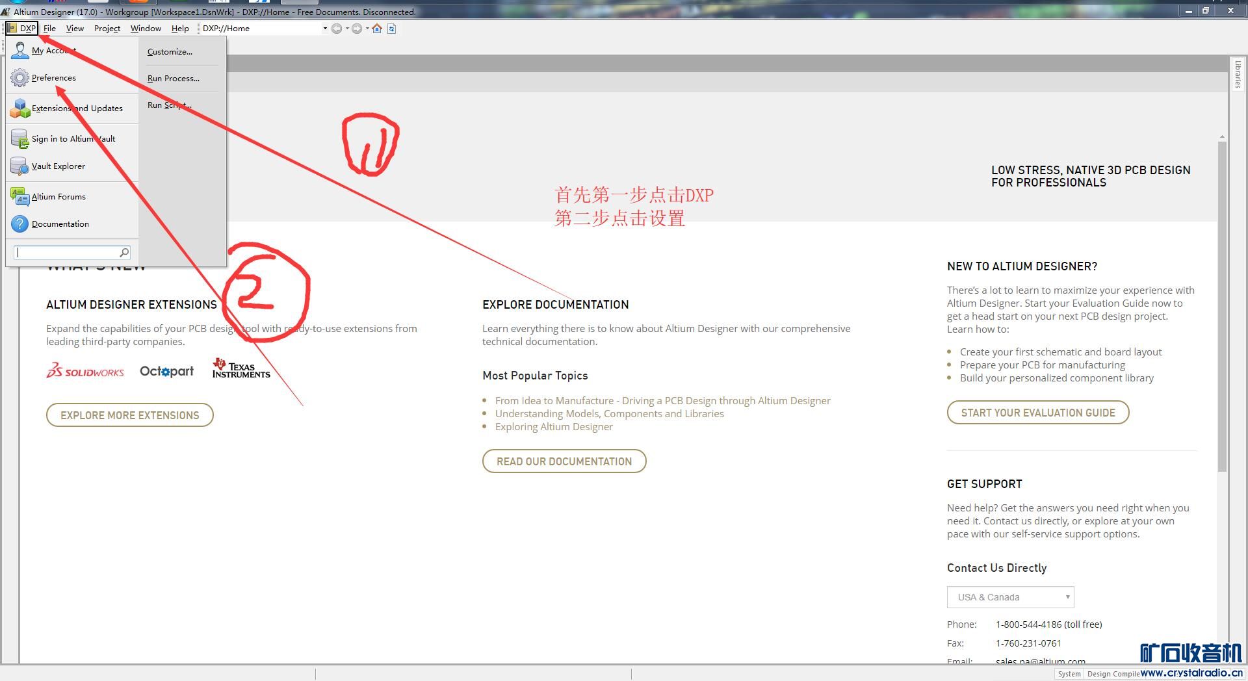Viewport: 1248px width, 681px height.
Task: Open the Exploring Altium Designer link
Action: [554, 427]
